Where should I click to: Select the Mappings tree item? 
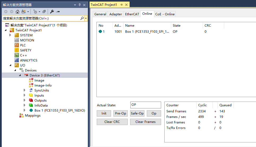(33, 115)
